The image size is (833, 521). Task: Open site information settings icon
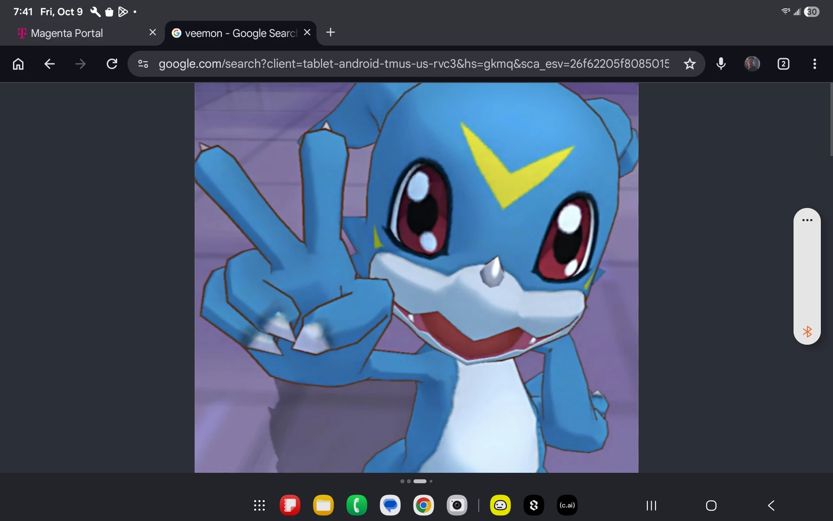(x=143, y=64)
